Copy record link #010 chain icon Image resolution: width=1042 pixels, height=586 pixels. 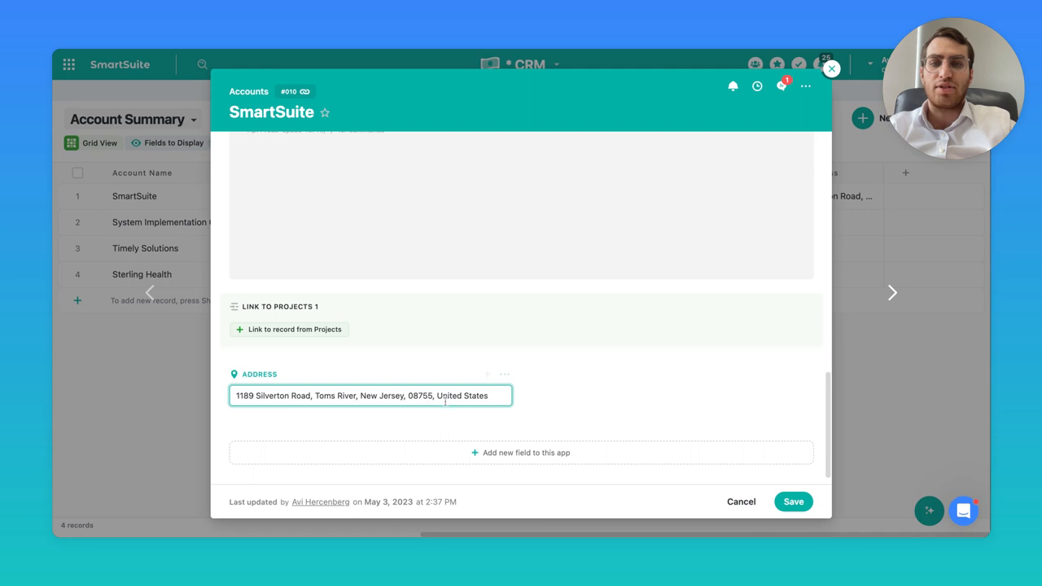pos(305,92)
